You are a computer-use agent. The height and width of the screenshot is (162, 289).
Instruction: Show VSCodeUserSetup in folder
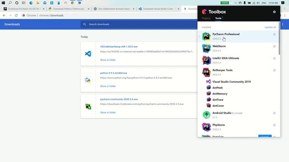pos(108,60)
